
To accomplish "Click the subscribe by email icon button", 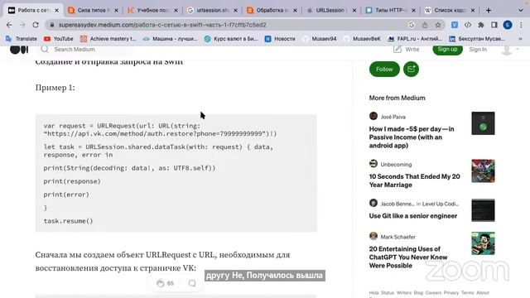I will pos(411,70).
